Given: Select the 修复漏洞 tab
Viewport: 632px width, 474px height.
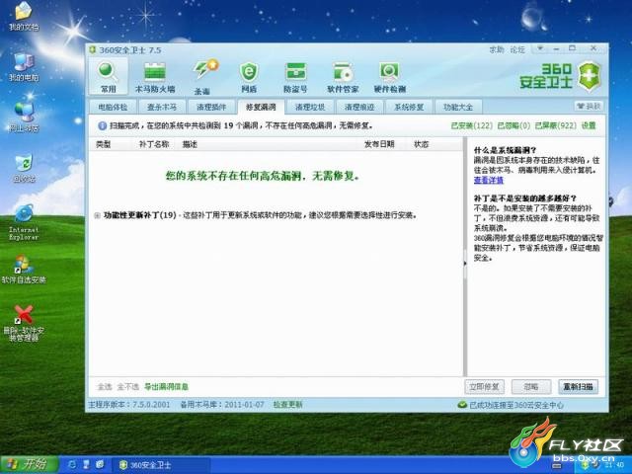Looking at the screenshot, I should 261,108.
